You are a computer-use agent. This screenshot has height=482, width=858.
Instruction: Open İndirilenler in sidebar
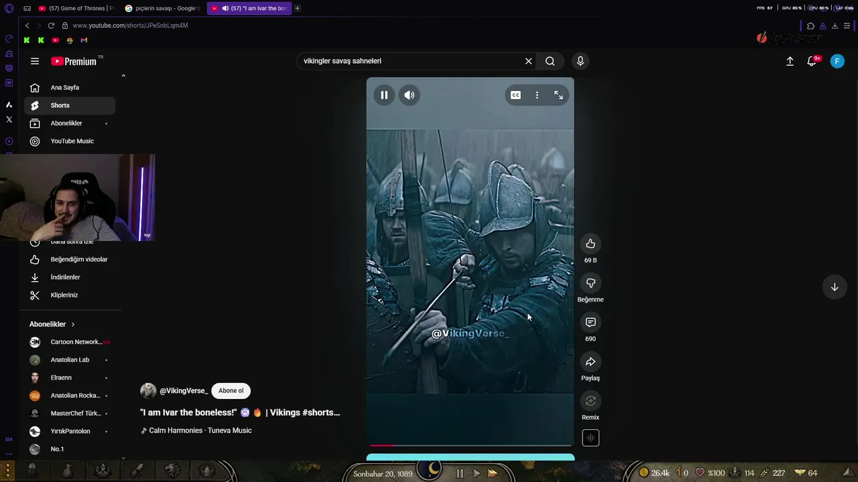coord(70,277)
